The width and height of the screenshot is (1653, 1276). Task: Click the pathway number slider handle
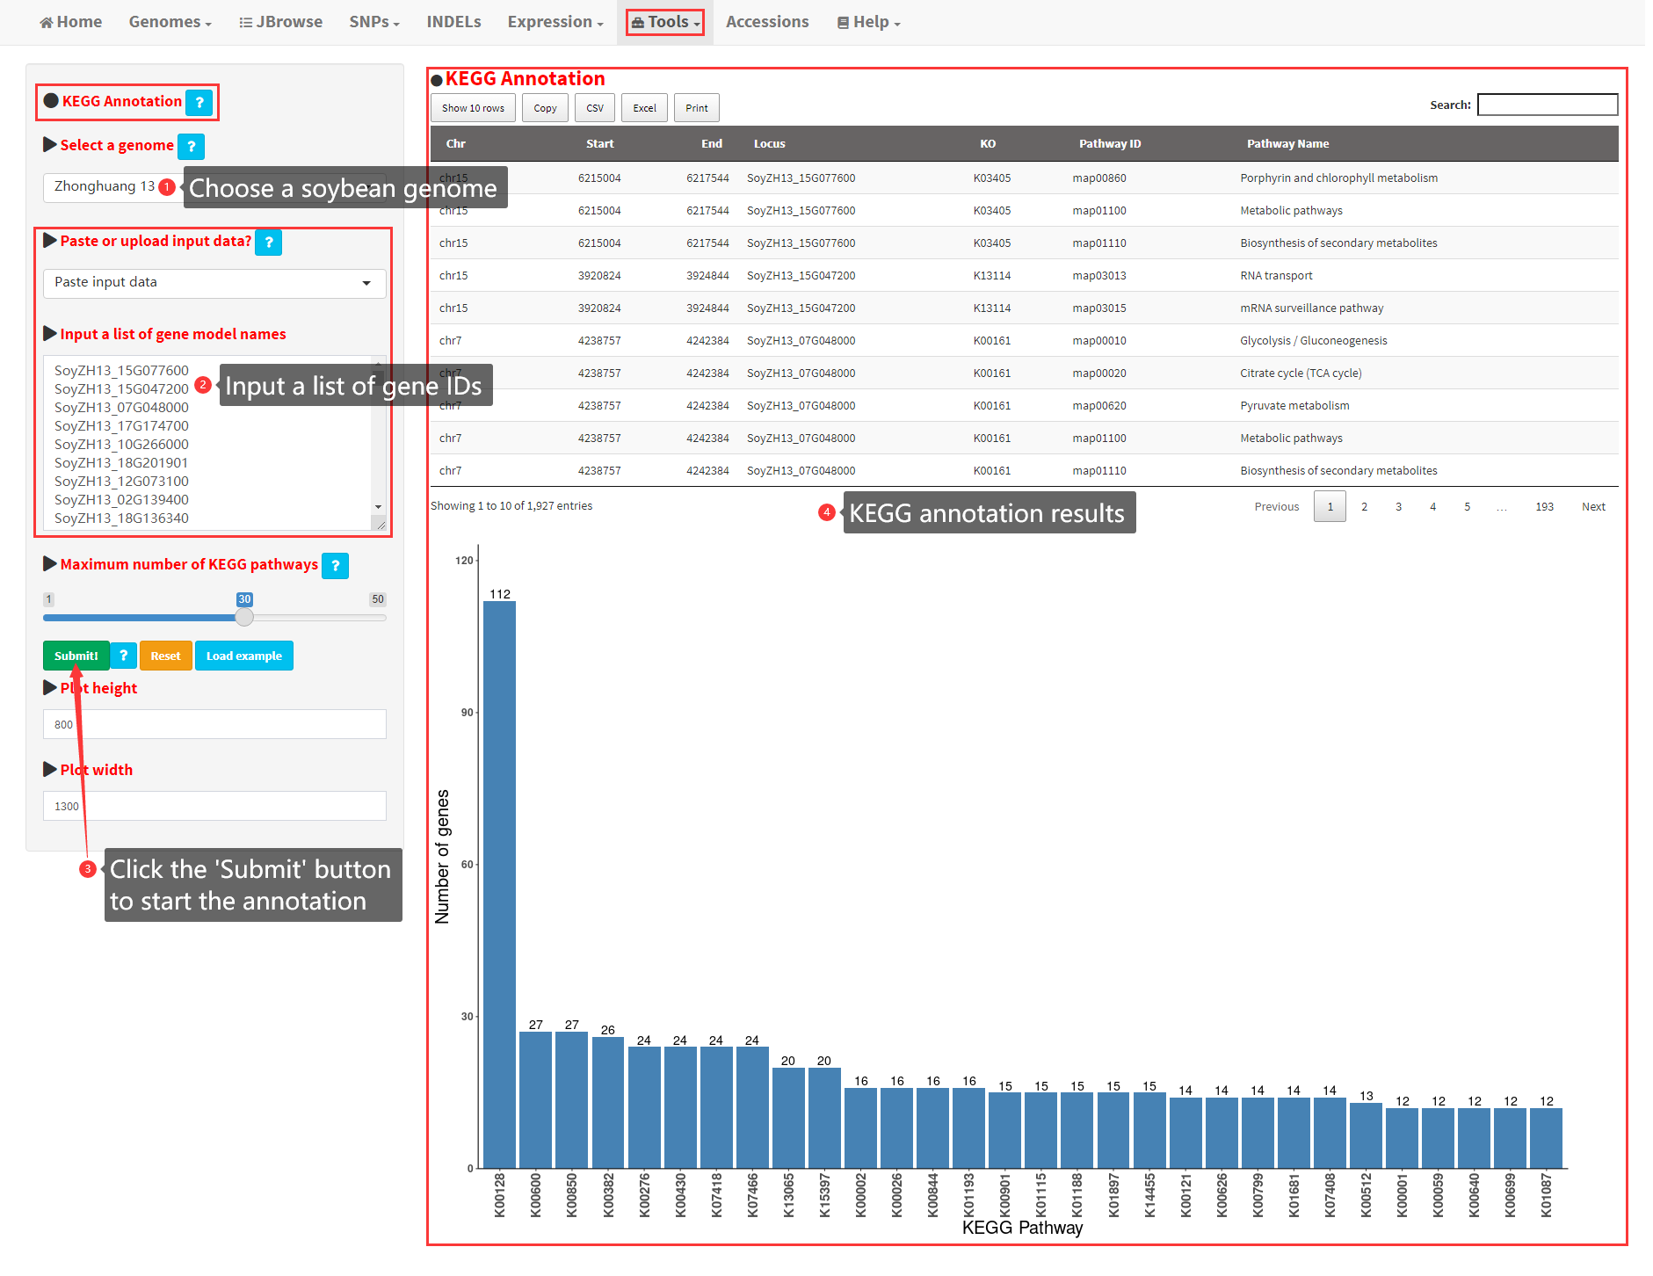tap(244, 617)
